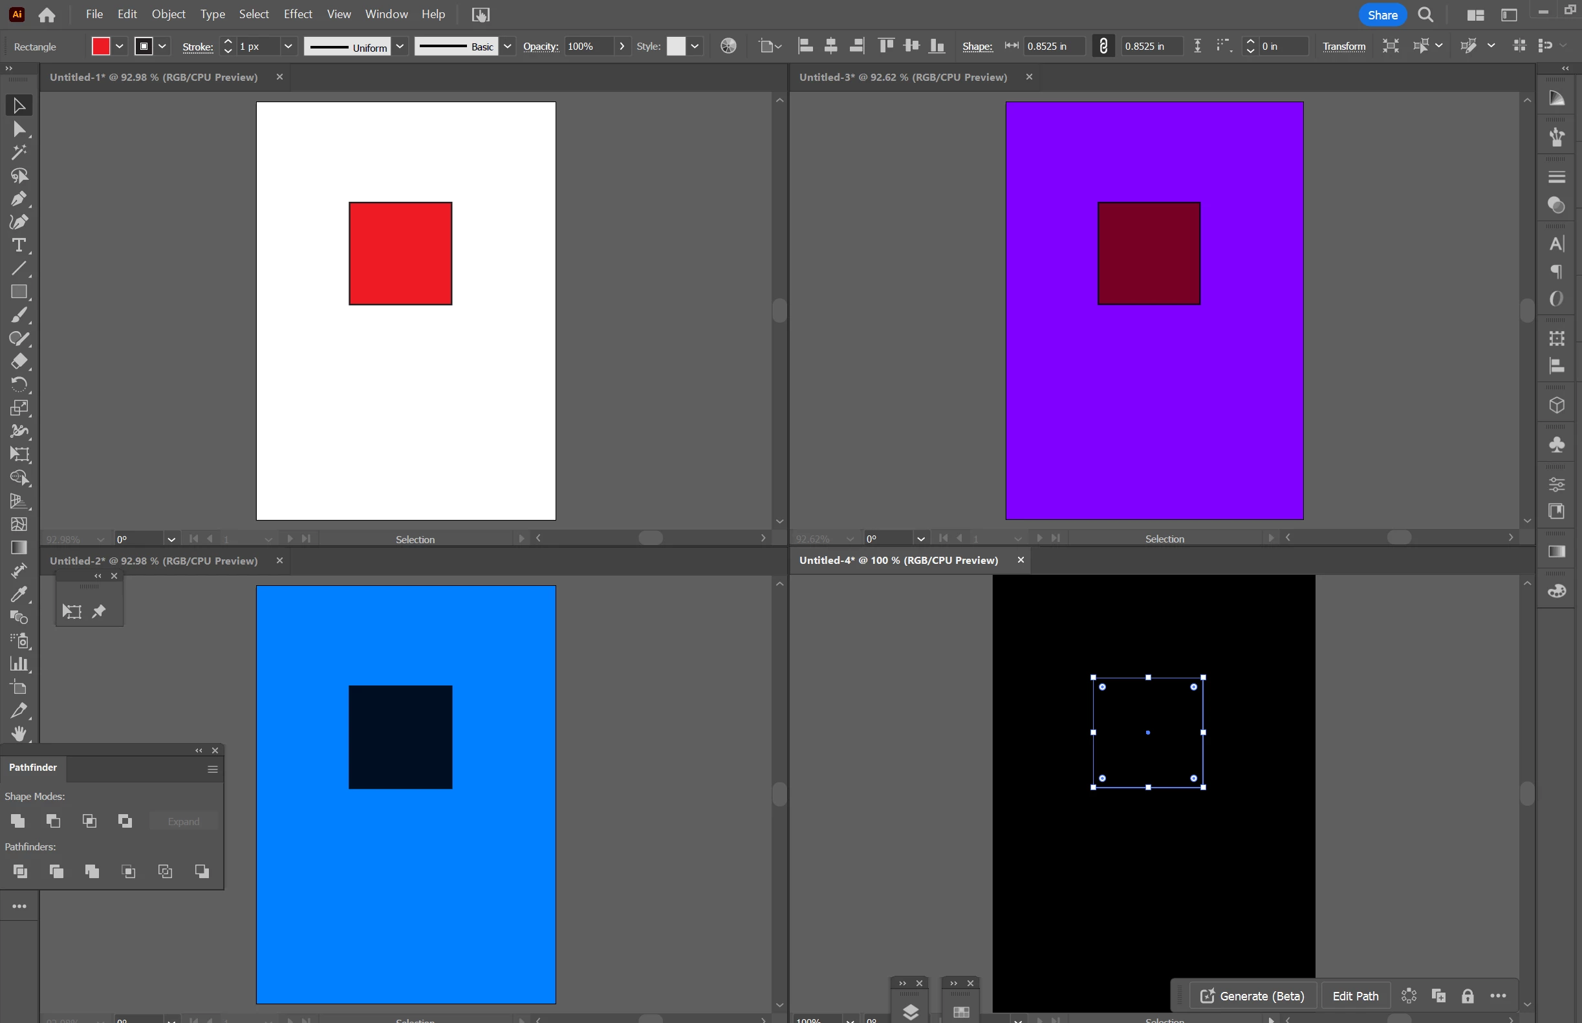
Task: Select the Type tool
Action: [19, 245]
